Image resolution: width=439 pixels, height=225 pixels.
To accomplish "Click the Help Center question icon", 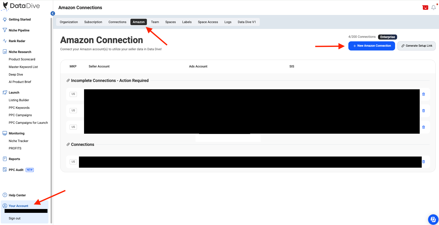I will pos(5,195).
